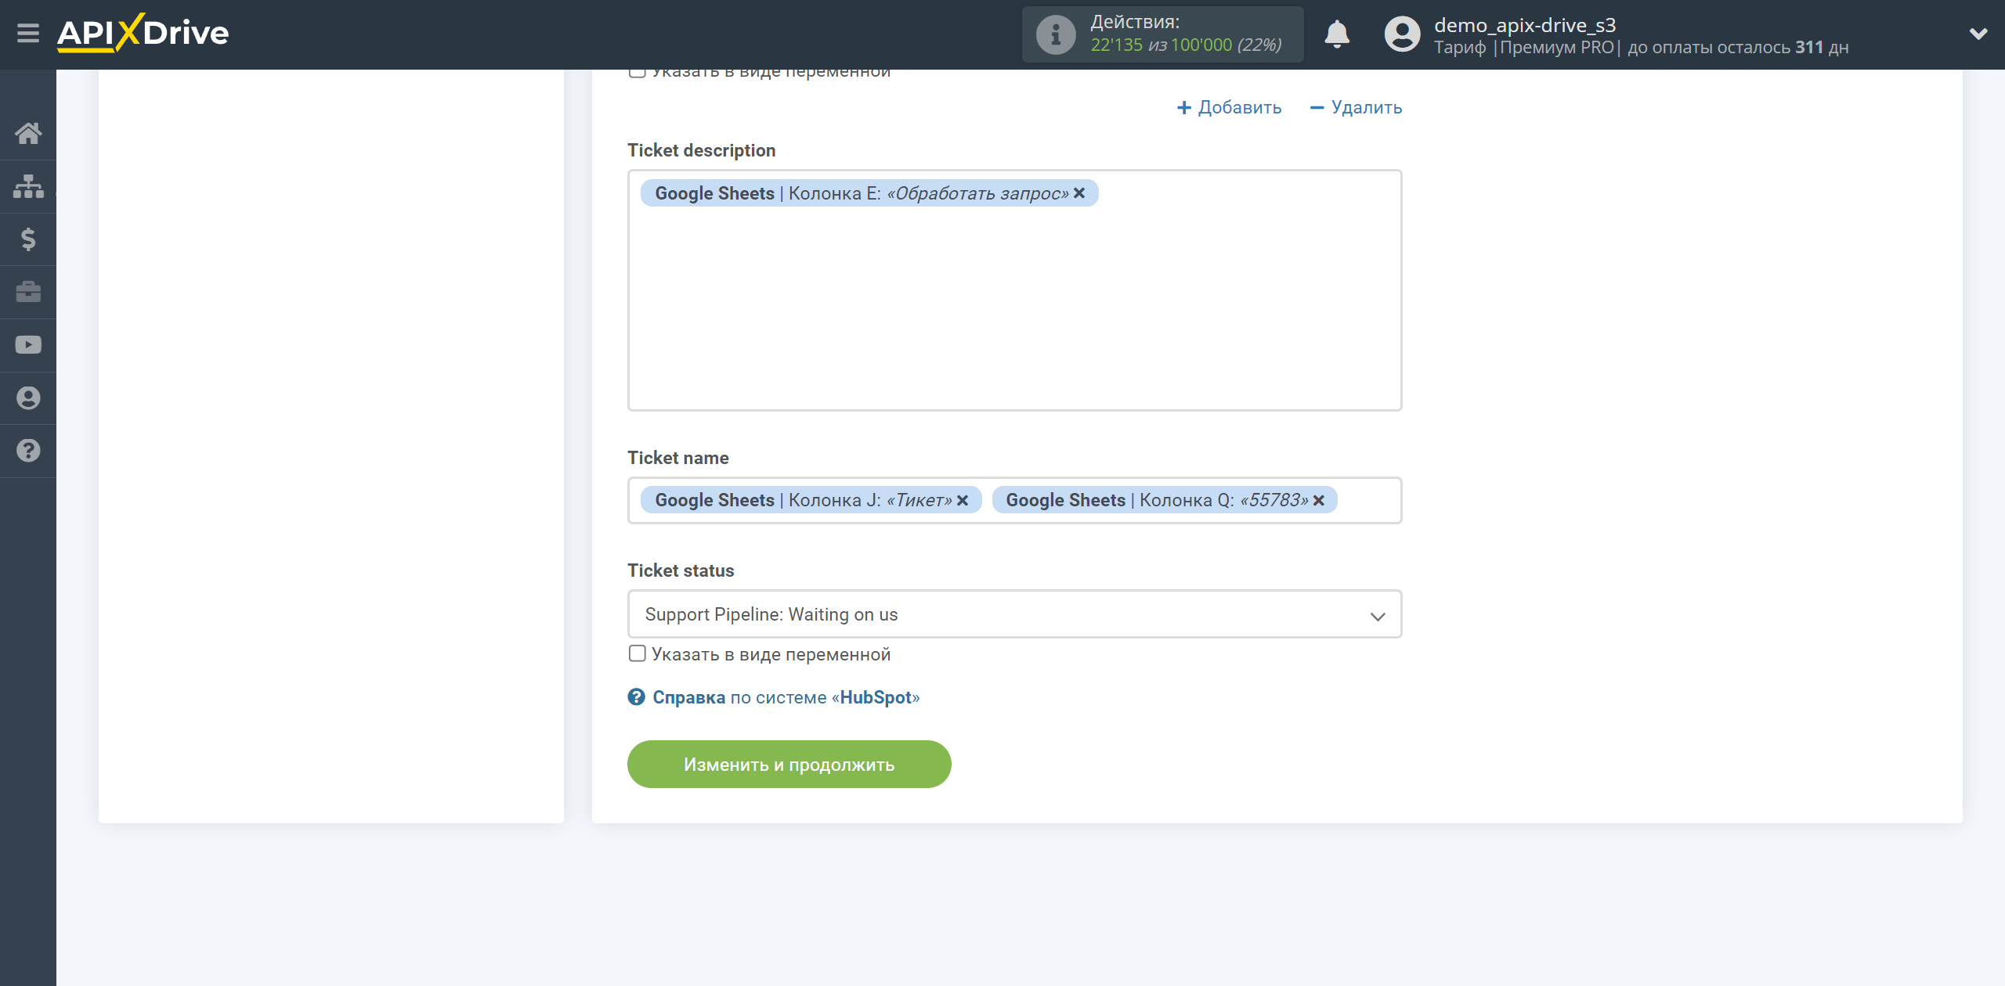Open the connections sitemap sidebar icon

coord(28,186)
